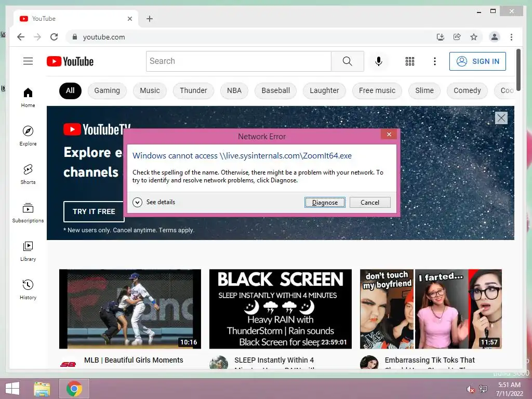532x399 pixels.
Task: Open a new tab with the plus button
Action: point(150,19)
